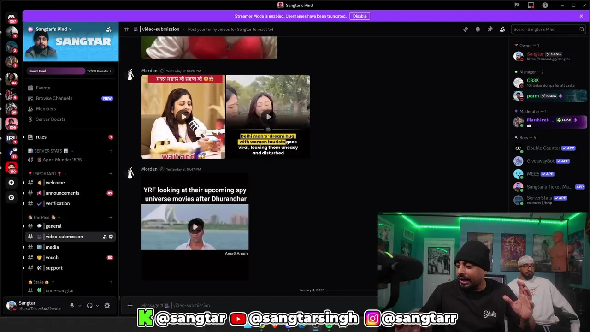Viewport: 590px width, 332px height.
Task: Open microphone input options arrow
Action: [80, 305]
